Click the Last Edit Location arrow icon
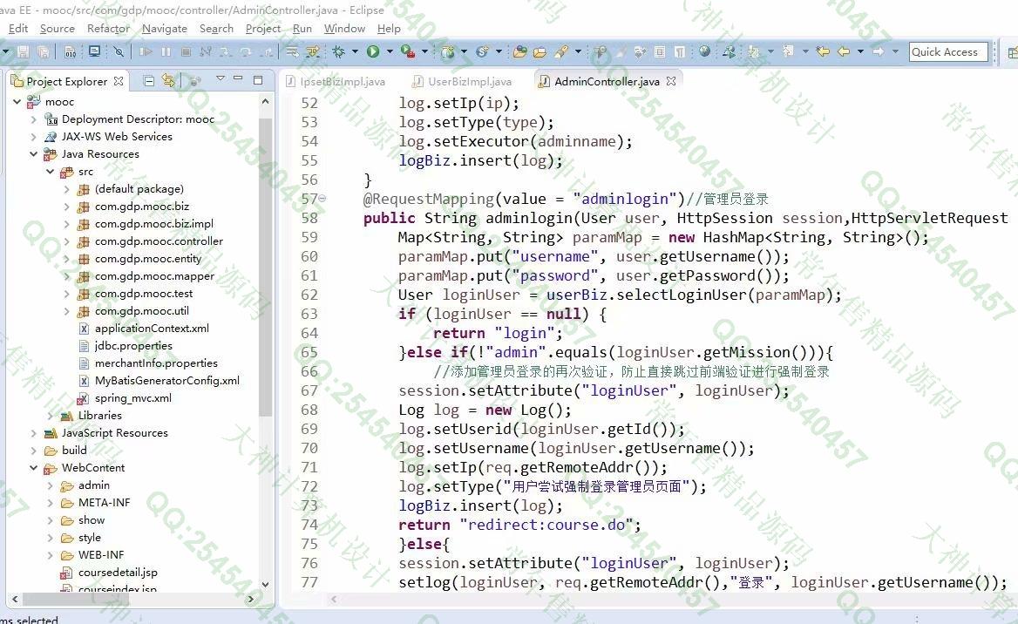1018x624 pixels. 822,52
